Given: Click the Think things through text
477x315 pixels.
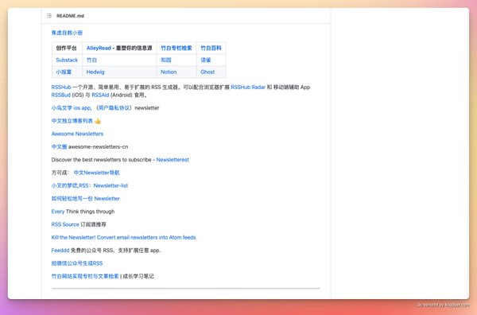Looking at the screenshot, I should pyautogui.click(x=91, y=212).
